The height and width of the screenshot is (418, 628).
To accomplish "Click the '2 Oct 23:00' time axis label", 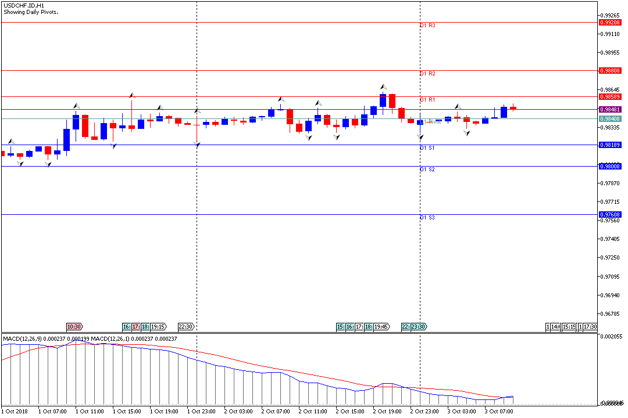I will tap(424, 412).
